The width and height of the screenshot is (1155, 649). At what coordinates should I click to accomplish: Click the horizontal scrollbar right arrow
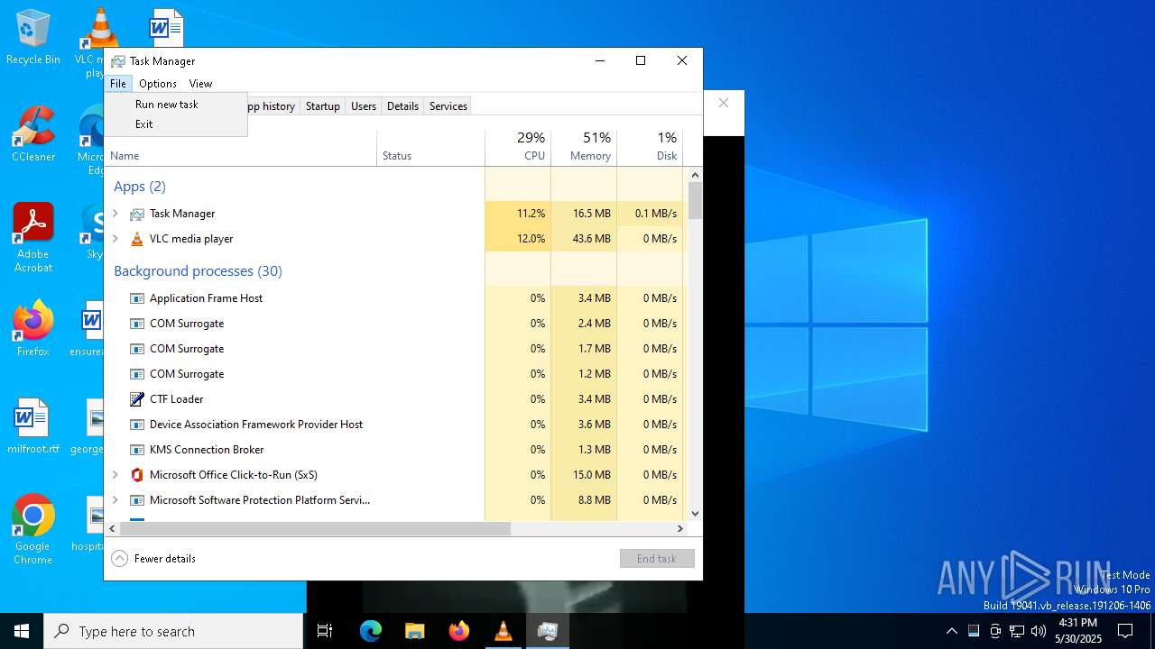(680, 529)
